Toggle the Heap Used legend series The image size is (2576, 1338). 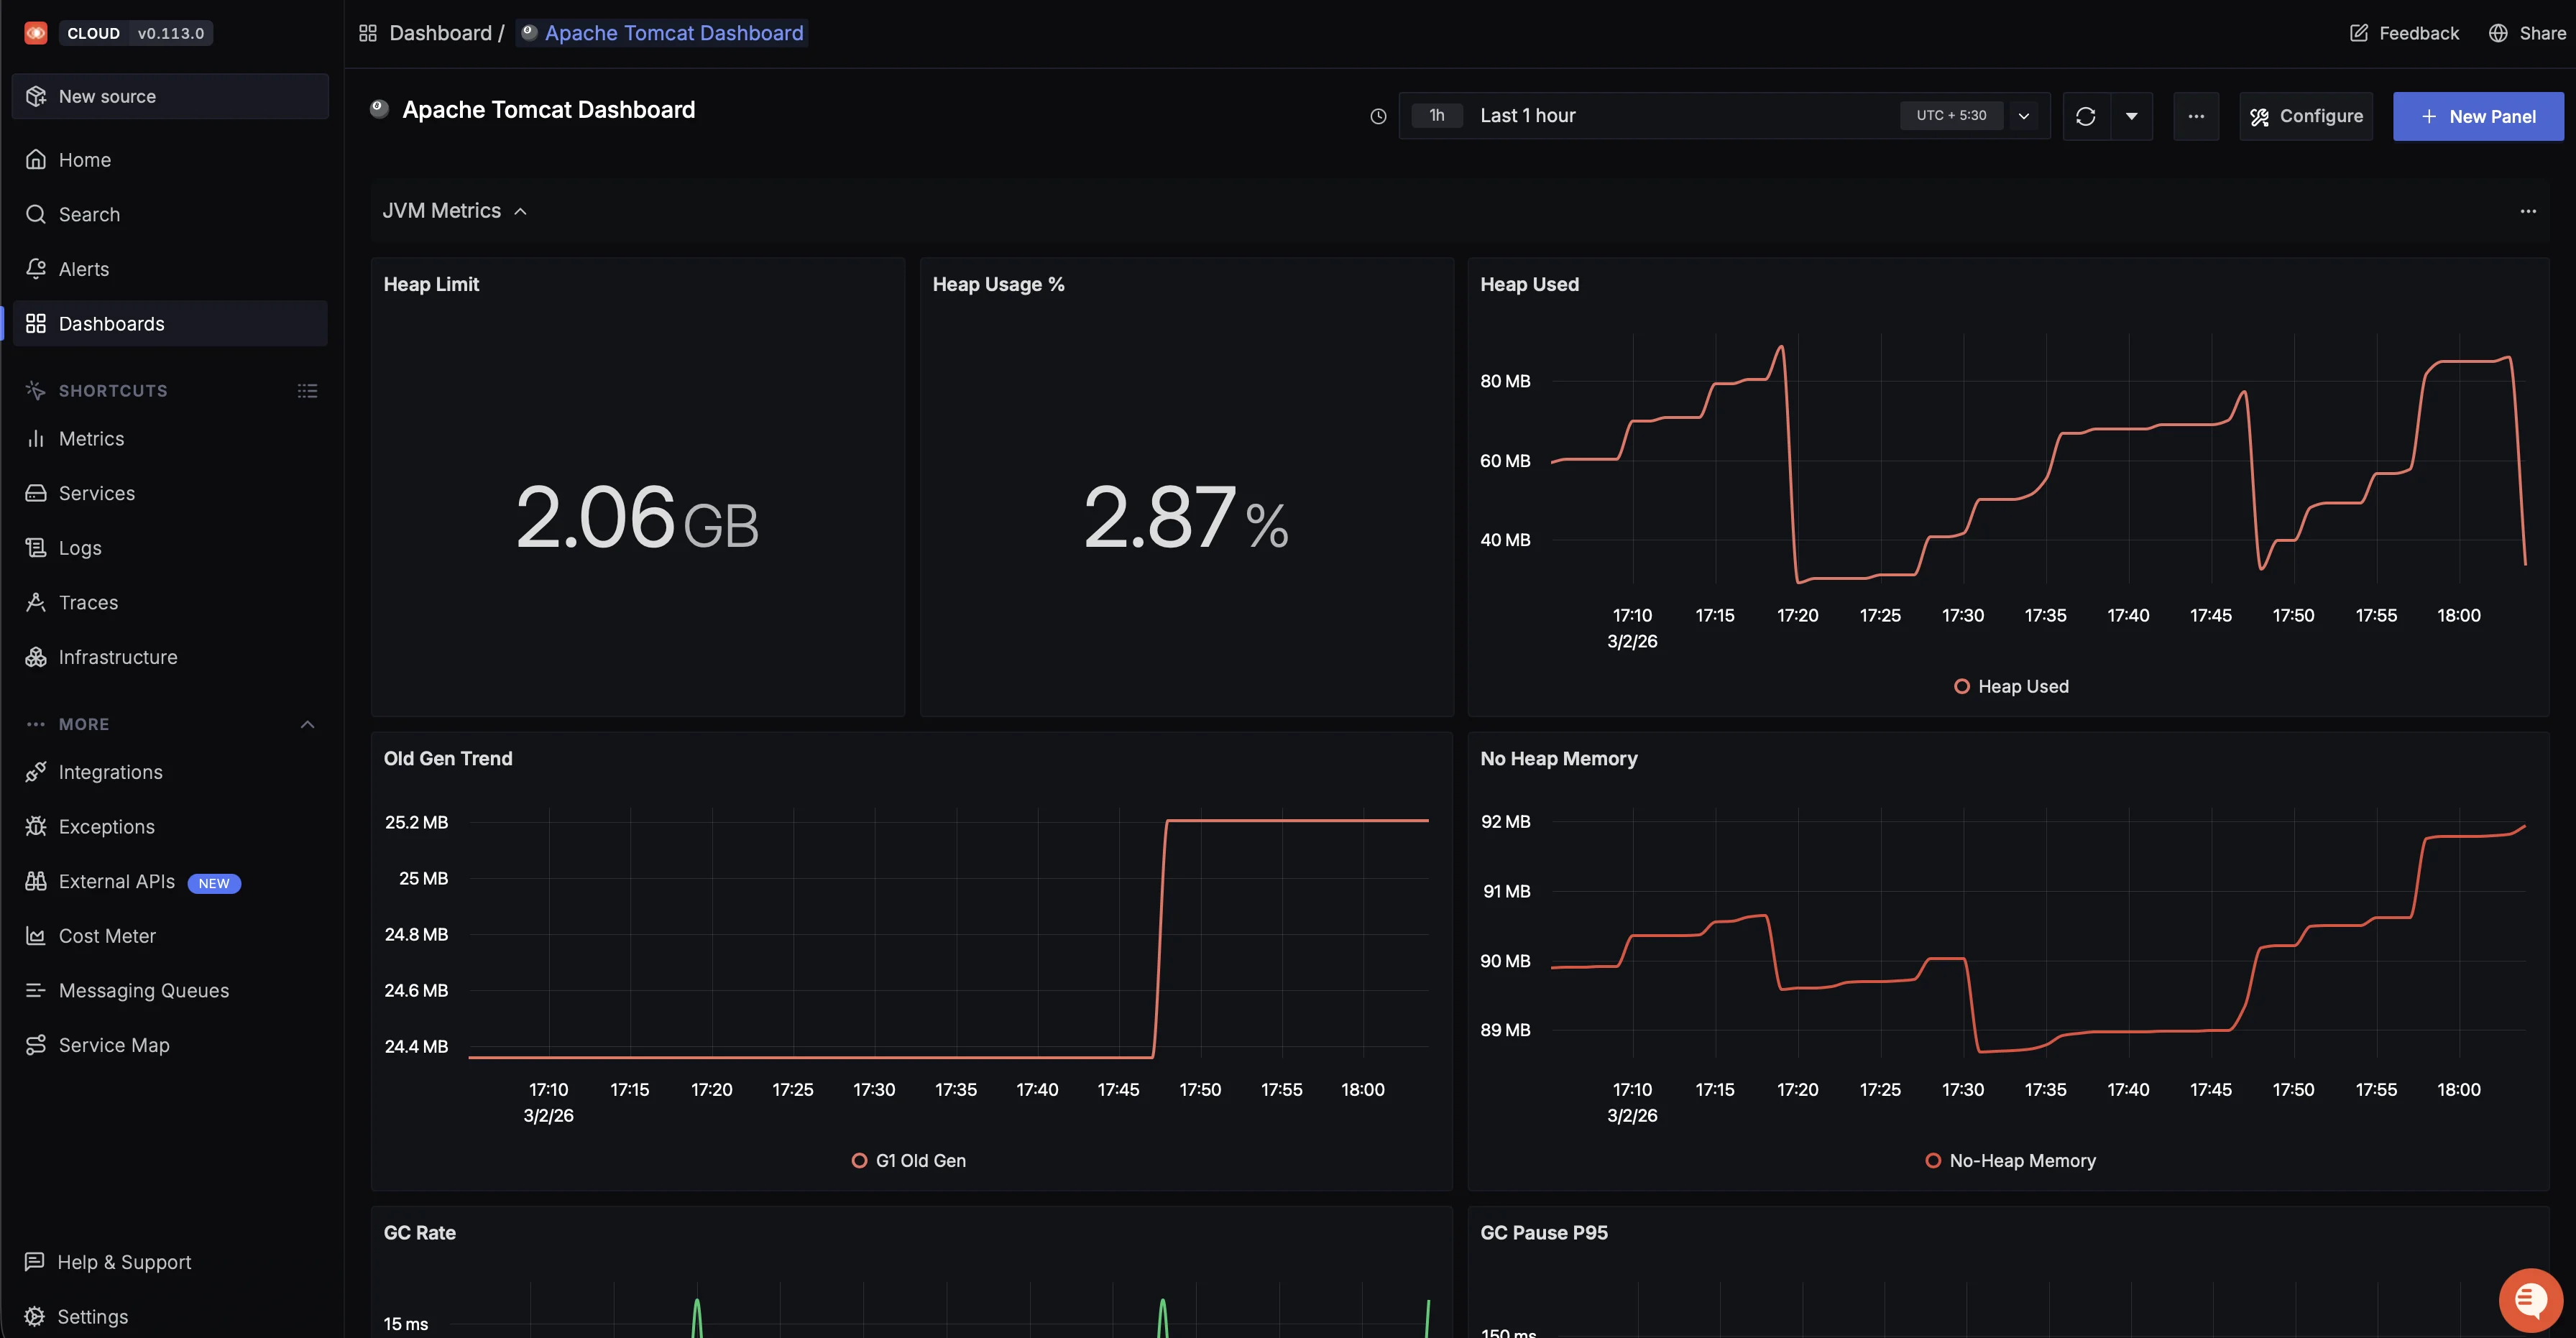tap(2022, 686)
